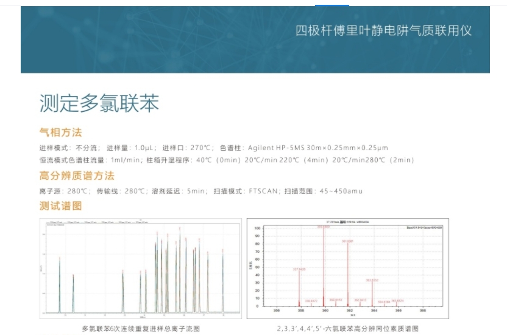Click the blue active tab indicator above the banner
The image size is (507, 335).
pyautogui.click(x=332, y=5)
